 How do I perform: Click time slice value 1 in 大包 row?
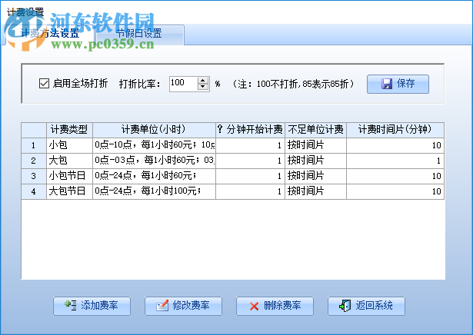pyautogui.click(x=395, y=161)
